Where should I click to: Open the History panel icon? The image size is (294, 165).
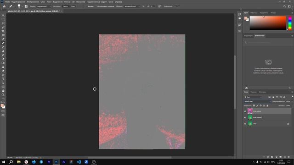pos(239,14)
